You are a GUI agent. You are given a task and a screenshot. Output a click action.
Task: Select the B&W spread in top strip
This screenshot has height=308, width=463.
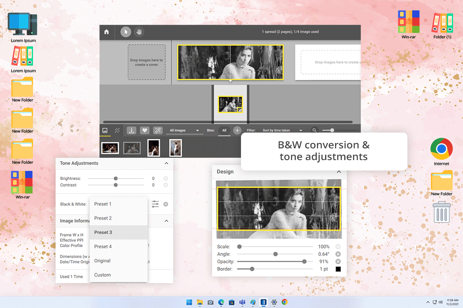(x=230, y=62)
